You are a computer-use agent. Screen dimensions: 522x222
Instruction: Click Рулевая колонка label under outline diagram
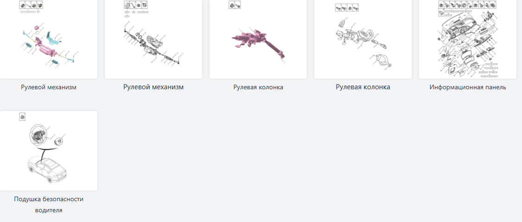[363, 87]
